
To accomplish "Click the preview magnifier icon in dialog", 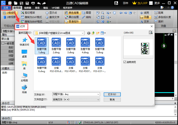I will (151, 33).
